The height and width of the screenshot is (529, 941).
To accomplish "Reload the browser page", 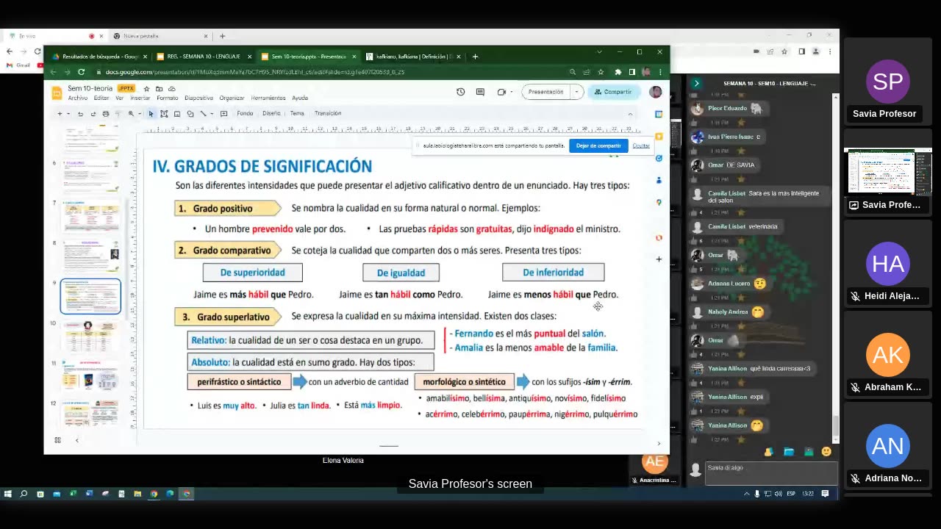I will (x=81, y=72).
